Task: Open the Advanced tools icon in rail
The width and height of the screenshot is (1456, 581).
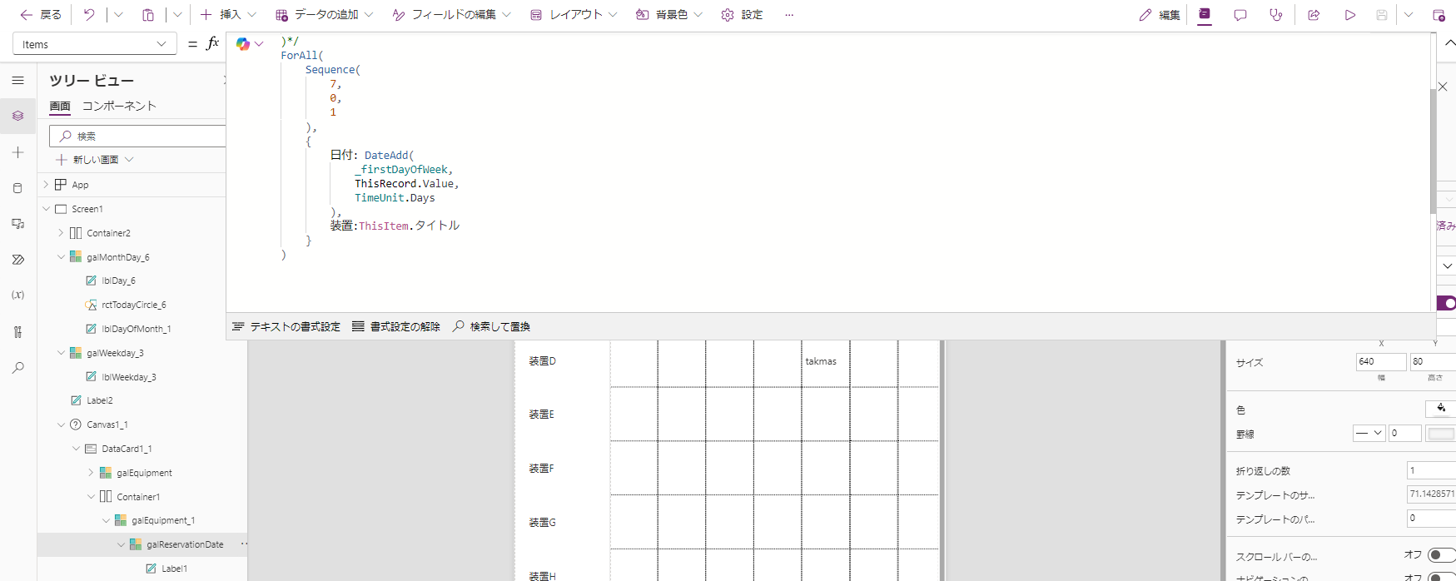Action: (17, 331)
